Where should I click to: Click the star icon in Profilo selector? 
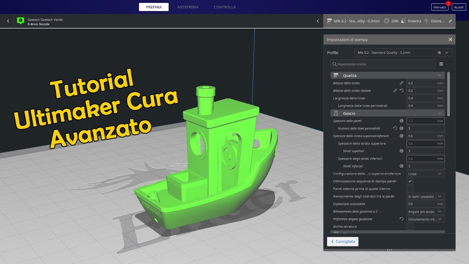[439, 52]
